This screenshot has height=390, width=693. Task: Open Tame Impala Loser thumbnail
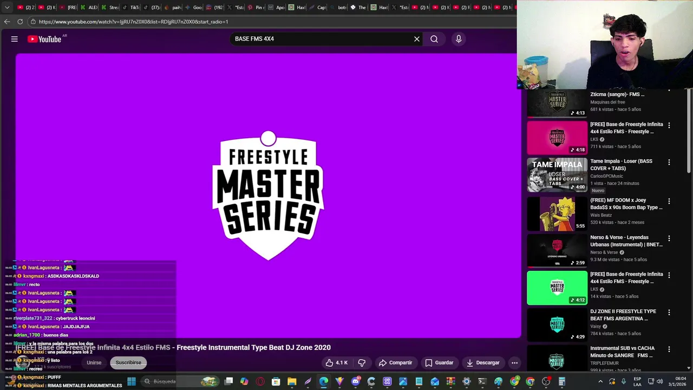click(x=557, y=175)
